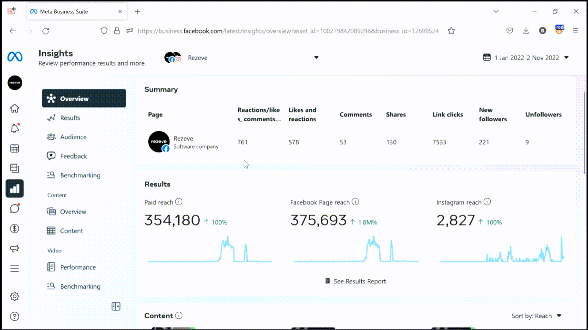
Task: Open the date range dropdown arrow
Action: [566, 57]
